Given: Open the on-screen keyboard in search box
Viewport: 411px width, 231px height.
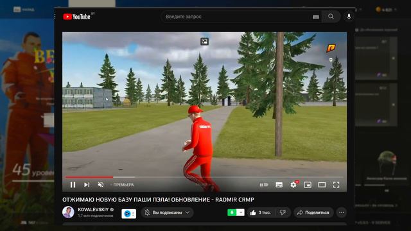Looking at the screenshot, I should [x=316, y=17].
